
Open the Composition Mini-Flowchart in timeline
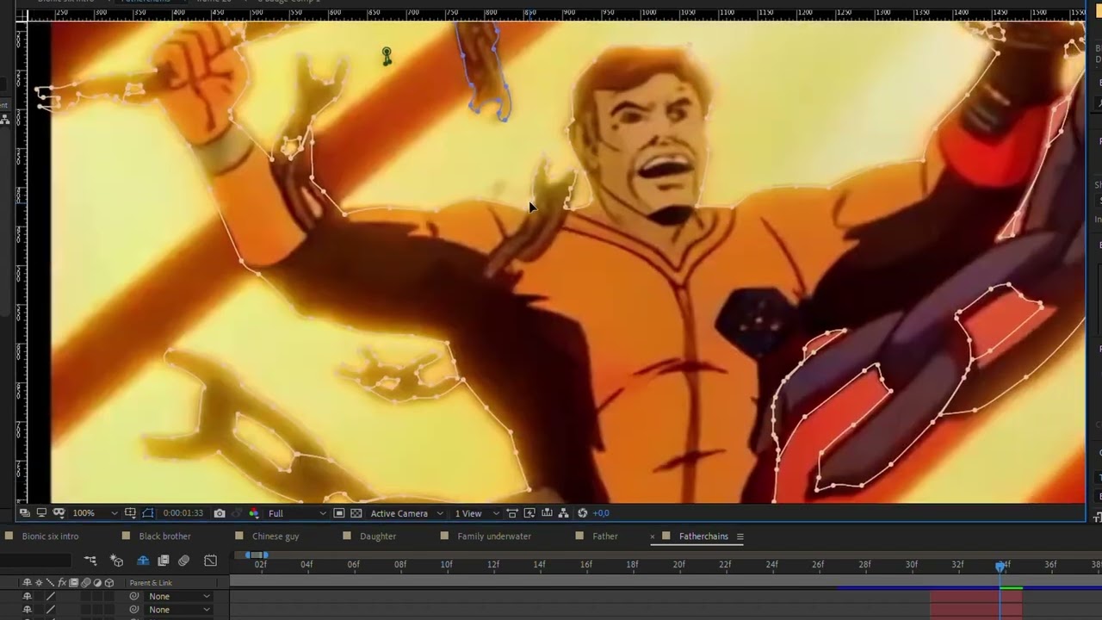(x=90, y=561)
